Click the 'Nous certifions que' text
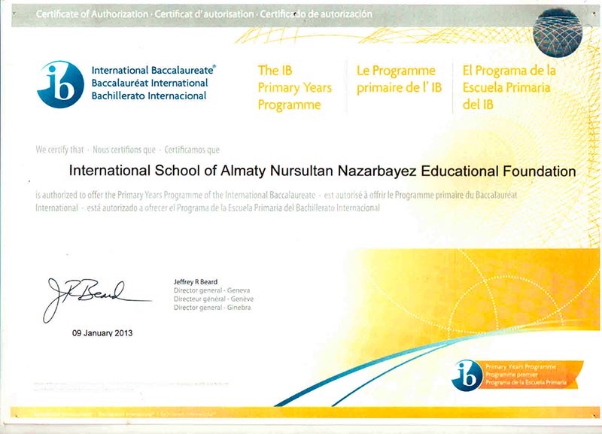 [x=124, y=150]
